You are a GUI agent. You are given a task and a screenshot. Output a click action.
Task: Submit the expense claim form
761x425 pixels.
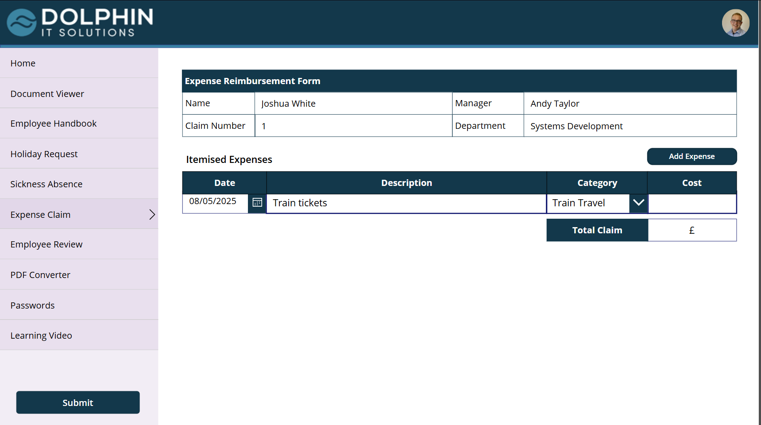pyautogui.click(x=78, y=402)
